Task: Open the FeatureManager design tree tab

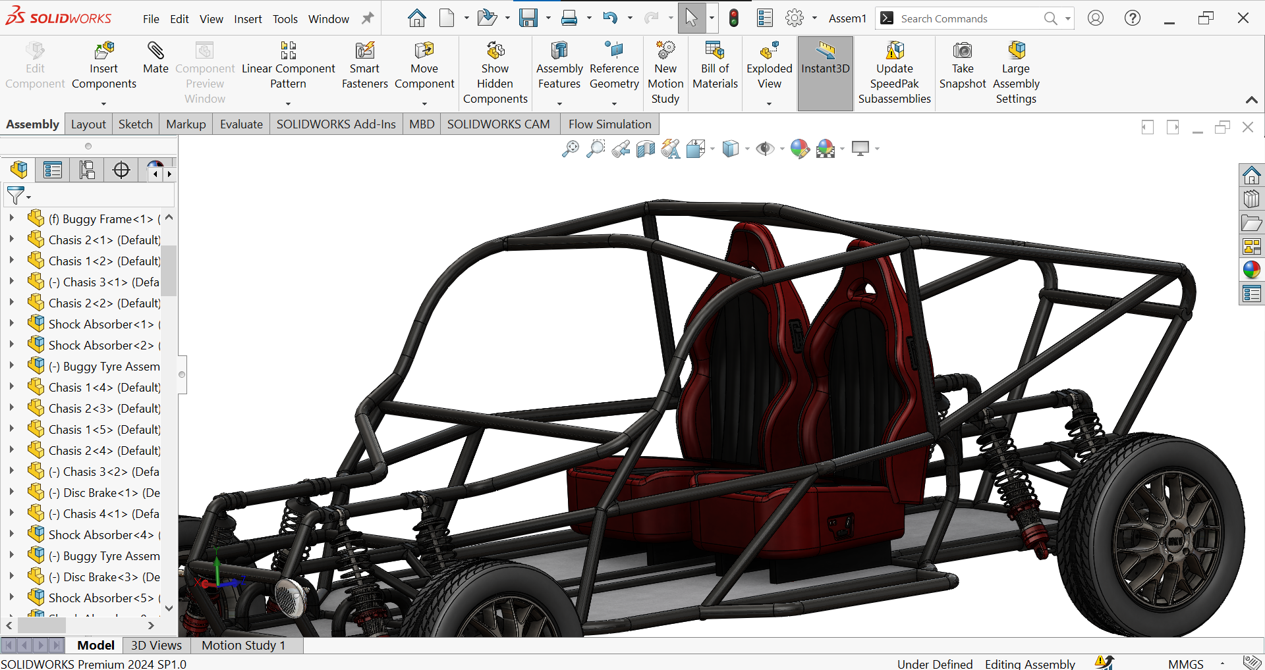Action: point(19,170)
